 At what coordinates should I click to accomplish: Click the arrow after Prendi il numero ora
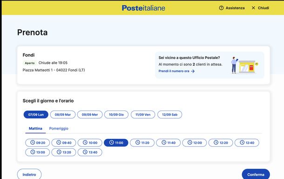[x=193, y=71]
